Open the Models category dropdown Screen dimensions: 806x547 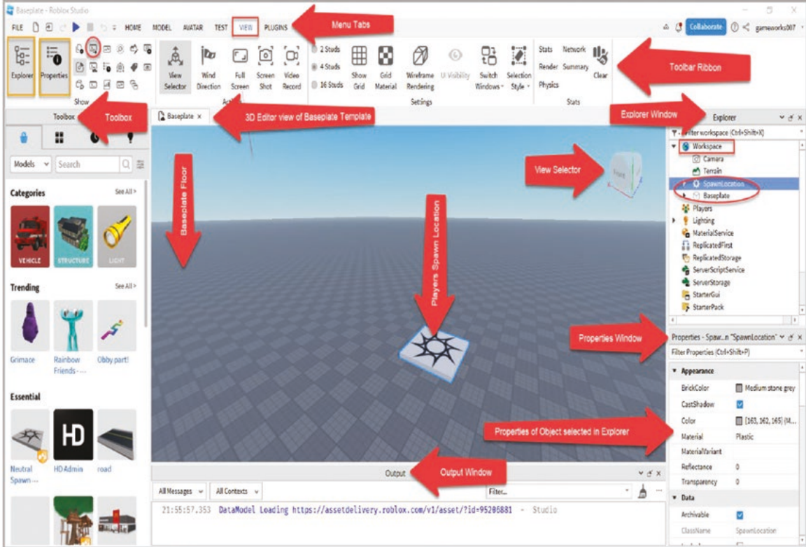[30, 164]
